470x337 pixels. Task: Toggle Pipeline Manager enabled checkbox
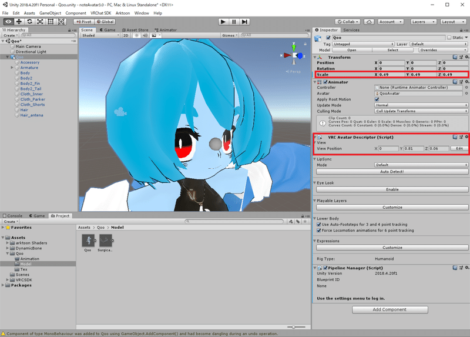325,268
